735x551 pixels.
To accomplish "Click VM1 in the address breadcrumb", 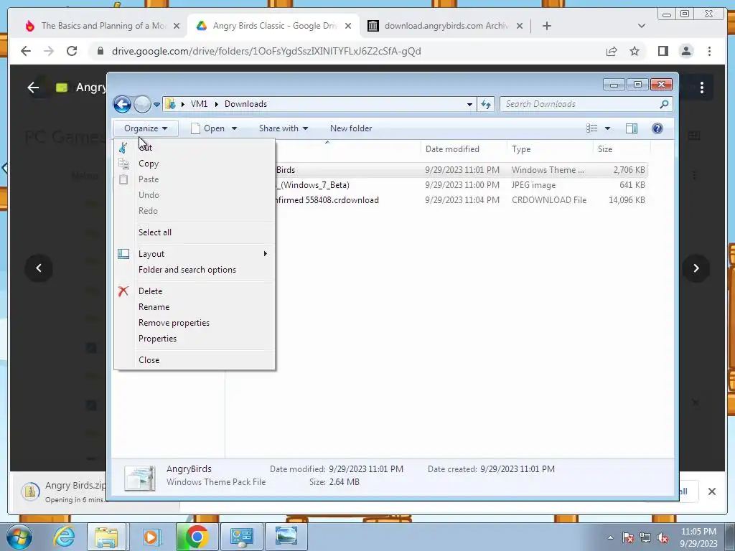I will 199,104.
